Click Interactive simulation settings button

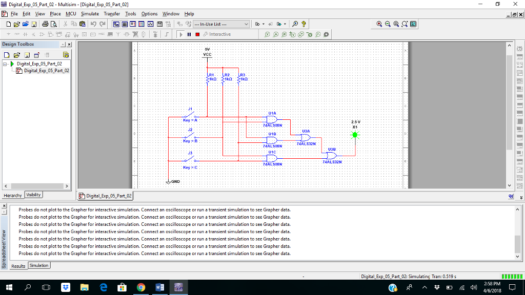click(217, 34)
